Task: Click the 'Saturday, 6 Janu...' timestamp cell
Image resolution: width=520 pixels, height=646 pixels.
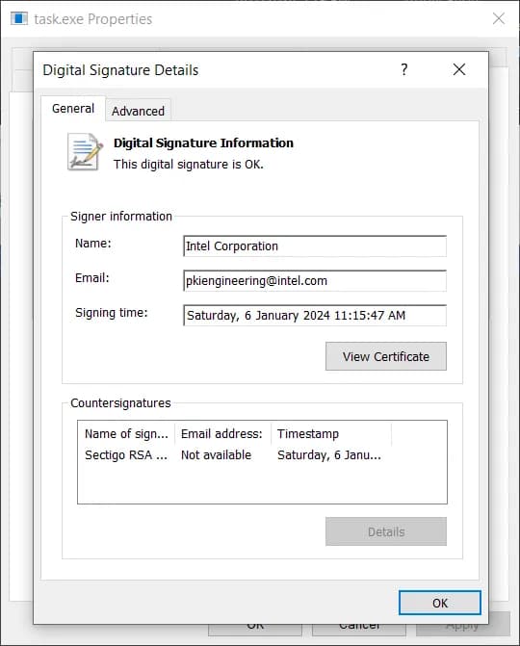Action: click(x=328, y=454)
